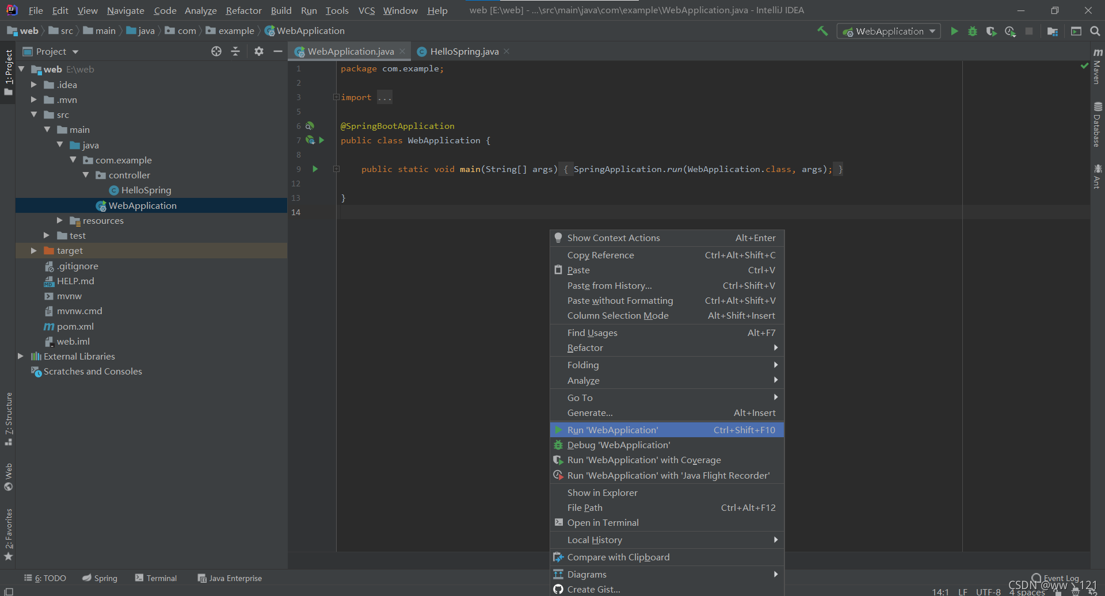Open Java Enterprise tool window button

230,578
